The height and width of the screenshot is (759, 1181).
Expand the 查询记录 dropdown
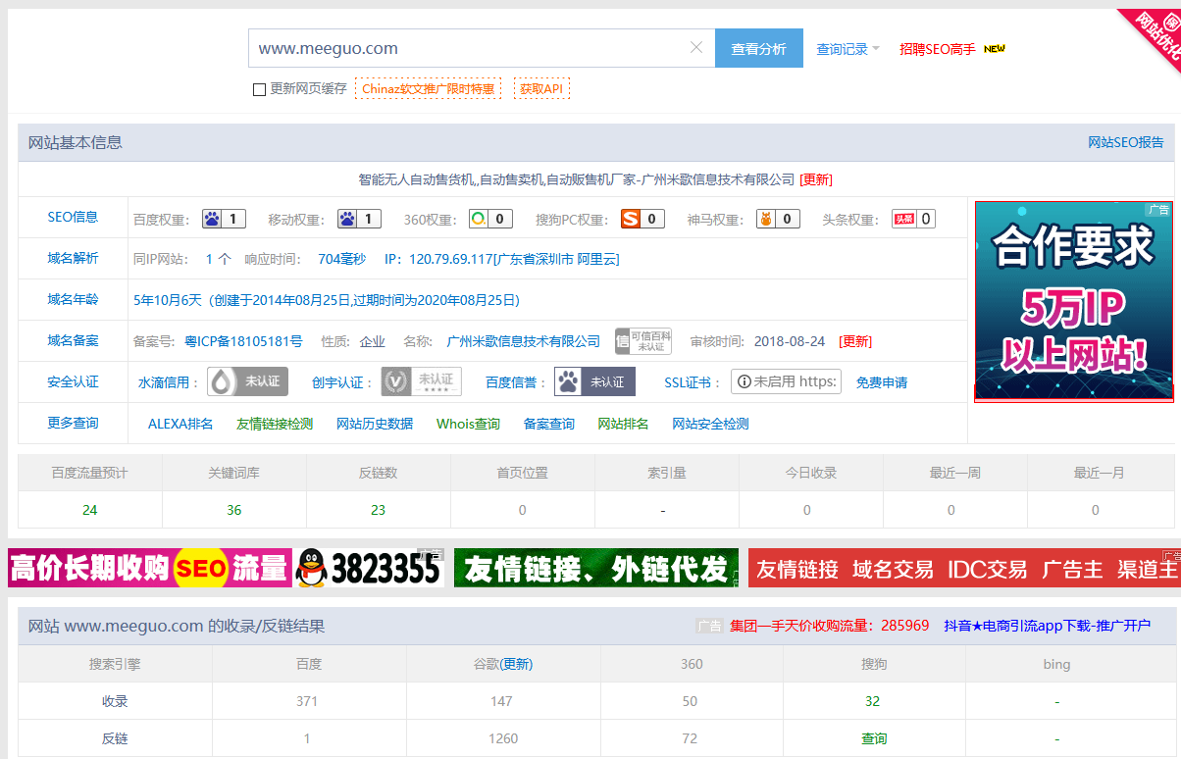click(x=848, y=49)
